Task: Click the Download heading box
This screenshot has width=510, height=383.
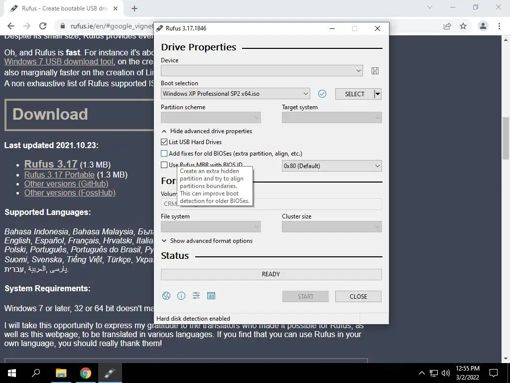Action: point(79,115)
